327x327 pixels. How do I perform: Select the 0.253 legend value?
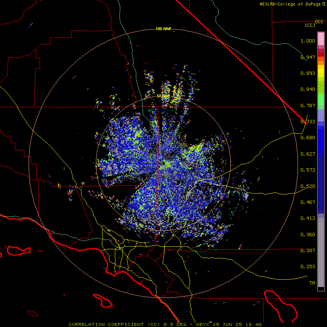point(308,267)
